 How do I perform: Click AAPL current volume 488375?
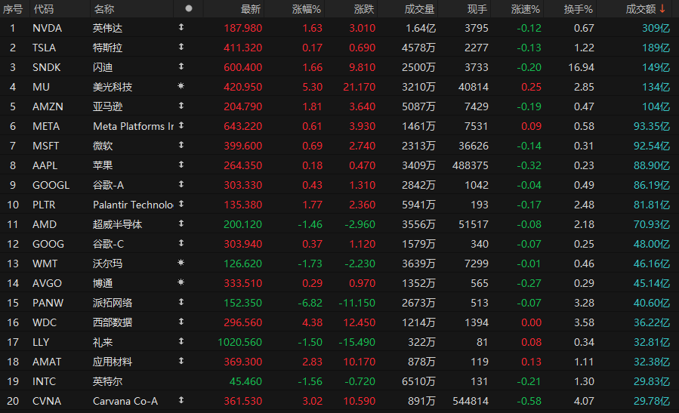[471, 165]
